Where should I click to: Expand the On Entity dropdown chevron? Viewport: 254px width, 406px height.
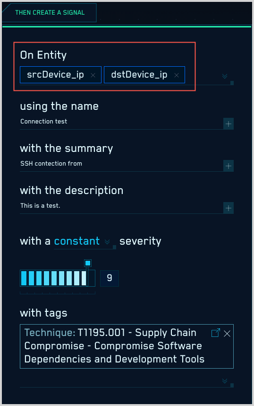pyautogui.click(x=225, y=76)
